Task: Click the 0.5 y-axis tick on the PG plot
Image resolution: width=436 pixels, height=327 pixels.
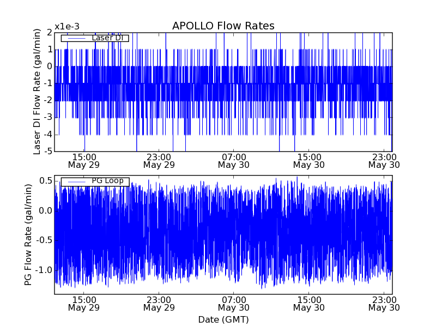Action: pyautogui.click(x=45, y=181)
